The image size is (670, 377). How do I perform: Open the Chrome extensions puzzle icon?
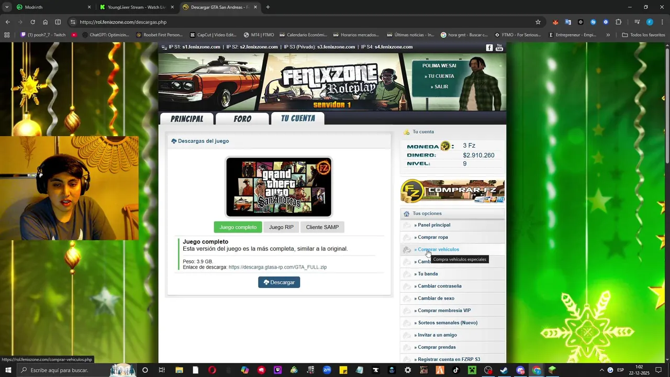(x=619, y=22)
